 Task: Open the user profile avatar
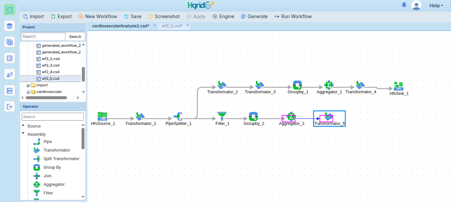[x=417, y=5]
